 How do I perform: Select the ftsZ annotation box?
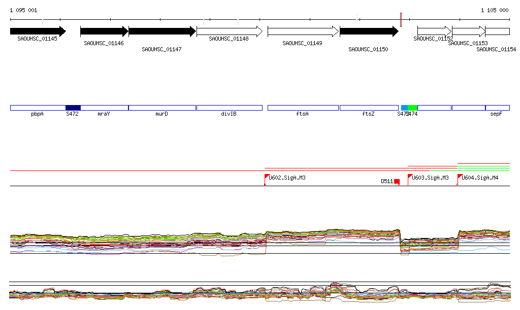pyautogui.click(x=369, y=108)
